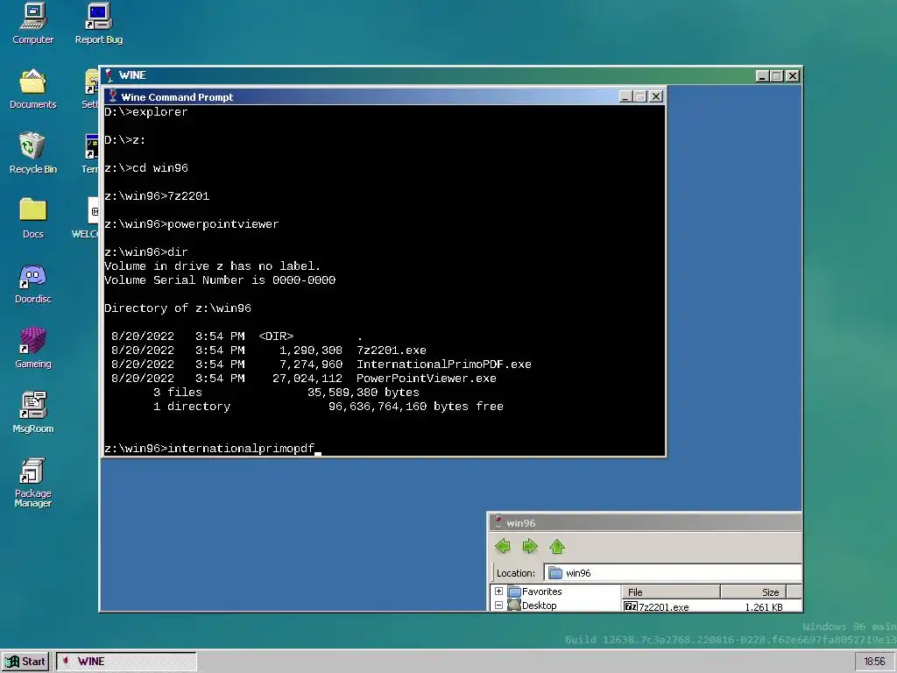
Task: Maximize the outer WINE window
Action: 776,75
